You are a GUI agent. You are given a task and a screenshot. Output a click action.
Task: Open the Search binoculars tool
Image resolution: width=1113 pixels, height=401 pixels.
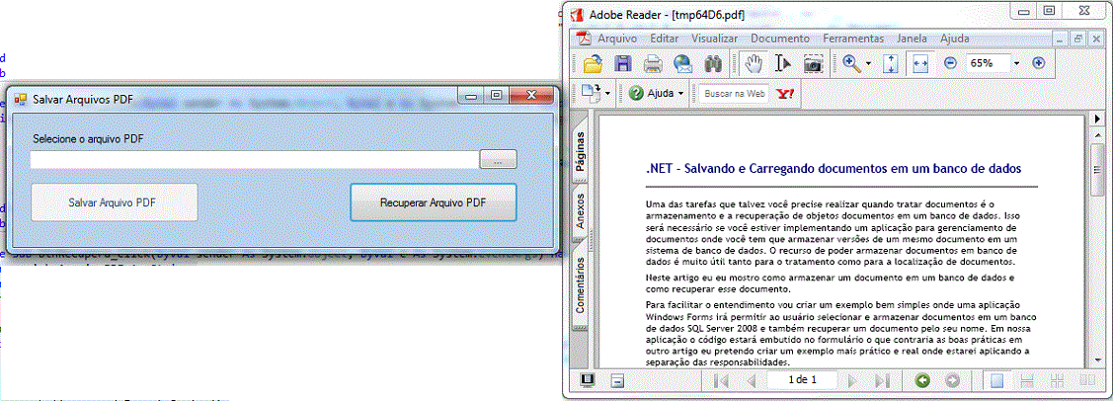tap(713, 64)
